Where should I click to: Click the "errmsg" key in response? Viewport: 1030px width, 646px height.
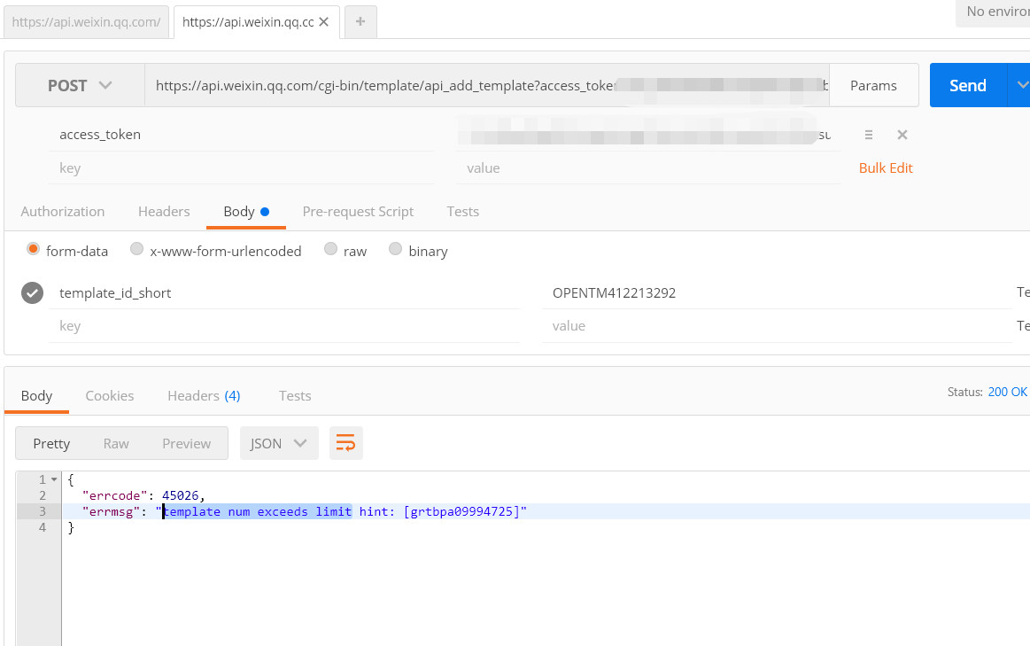(x=111, y=511)
